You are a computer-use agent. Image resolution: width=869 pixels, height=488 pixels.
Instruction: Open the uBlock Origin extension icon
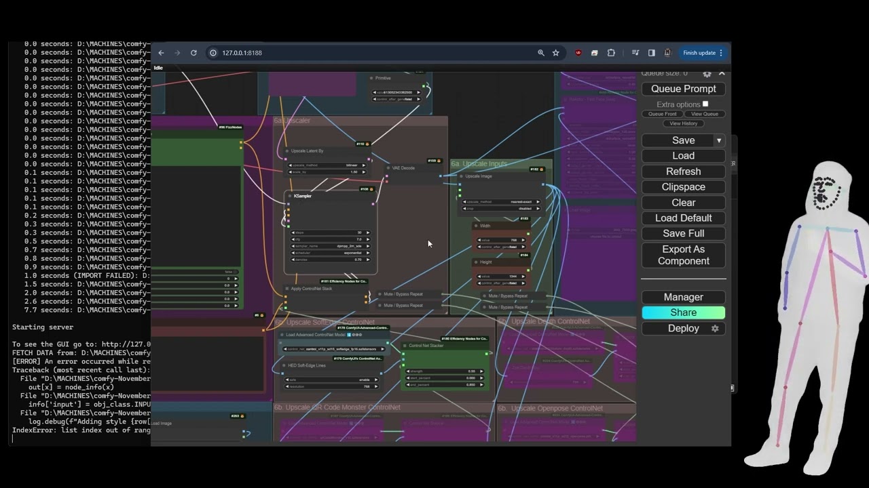(x=578, y=53)
